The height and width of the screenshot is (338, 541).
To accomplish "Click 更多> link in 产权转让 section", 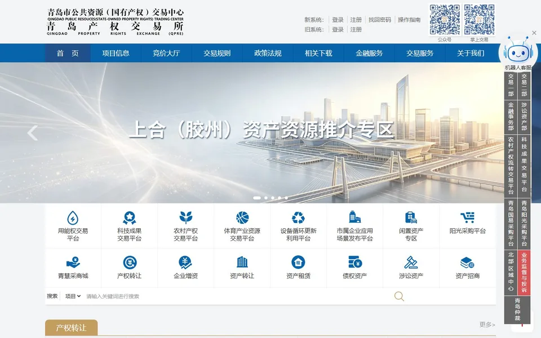I will click(487, 324).
